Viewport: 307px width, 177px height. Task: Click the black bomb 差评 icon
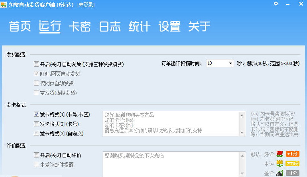pyautogui.click(x=279, y=173)
